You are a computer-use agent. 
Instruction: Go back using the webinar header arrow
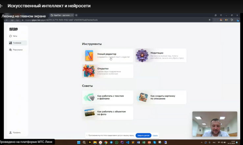tap(1, 6)
